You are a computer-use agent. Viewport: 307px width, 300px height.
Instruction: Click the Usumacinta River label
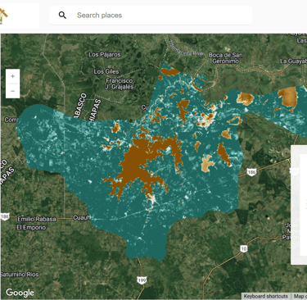(187, 48)
